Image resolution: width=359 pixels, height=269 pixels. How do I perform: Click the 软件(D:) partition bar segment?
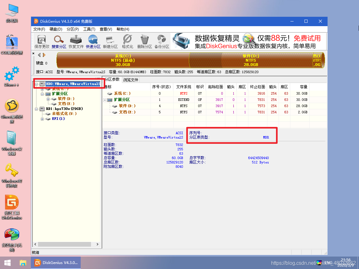pos(251,60)
